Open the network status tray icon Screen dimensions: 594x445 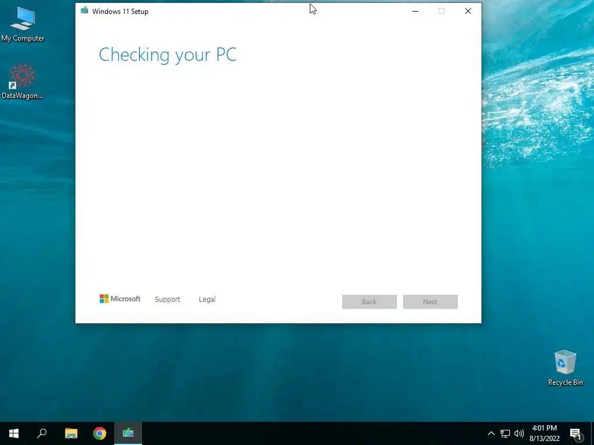(x=505, y=433)
